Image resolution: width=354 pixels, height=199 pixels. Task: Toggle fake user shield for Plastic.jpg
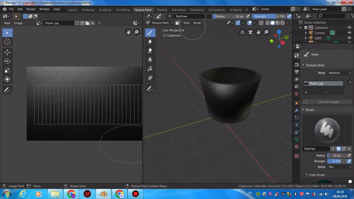tap(77, 23)
